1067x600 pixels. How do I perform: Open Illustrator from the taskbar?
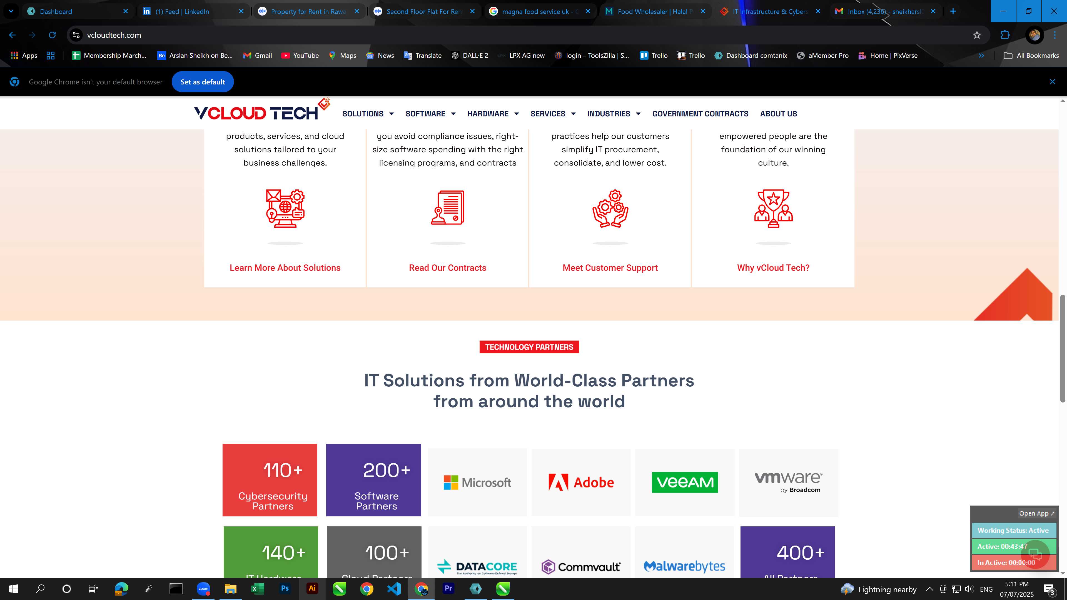pyautogui.click(x=312, y=588)
